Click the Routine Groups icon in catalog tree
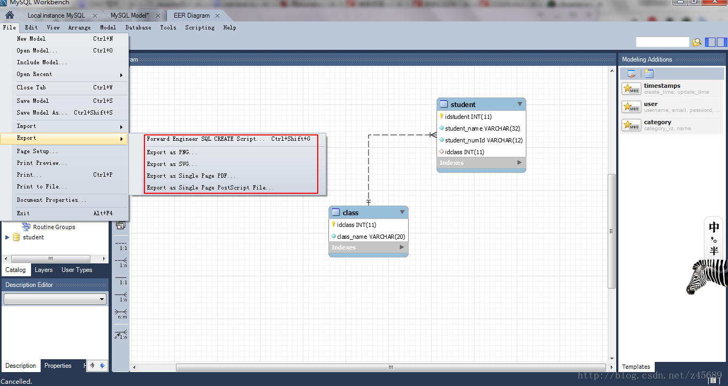This screenshot has width=728, height=386. point(26,227)
